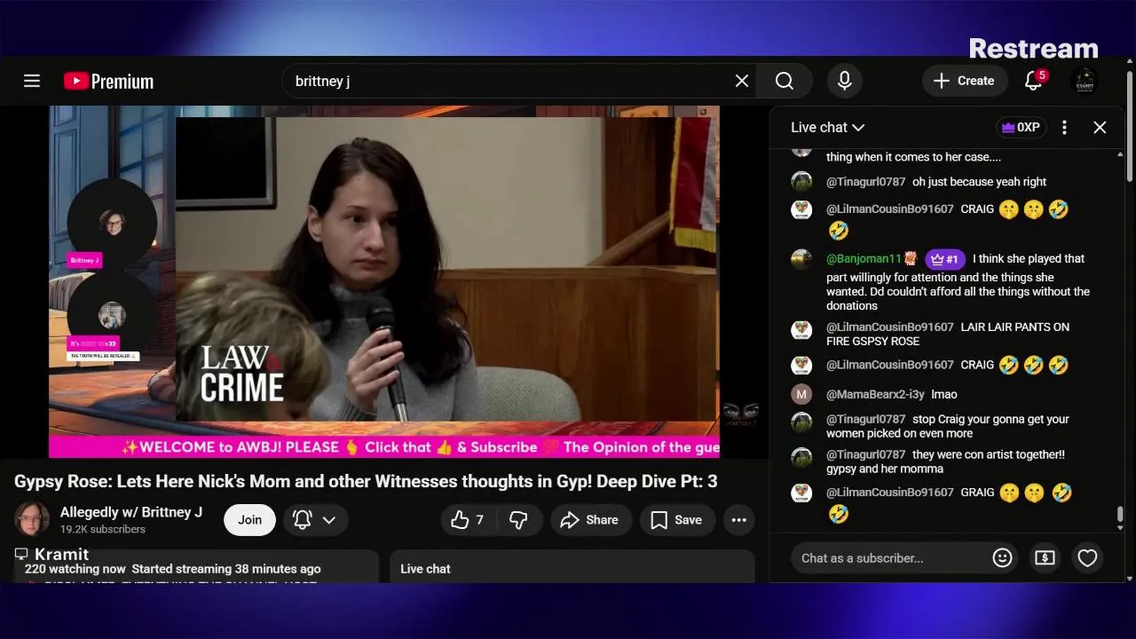Start voice search with microphone
Image resolution: width=1136 pixels, height=639 pixels.
[845, 81]
